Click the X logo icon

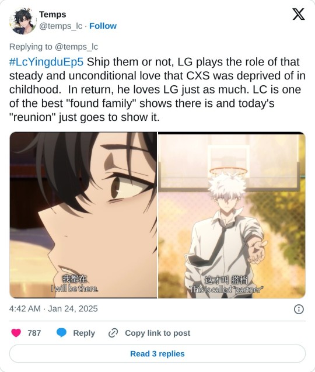(x=299, y=14)
